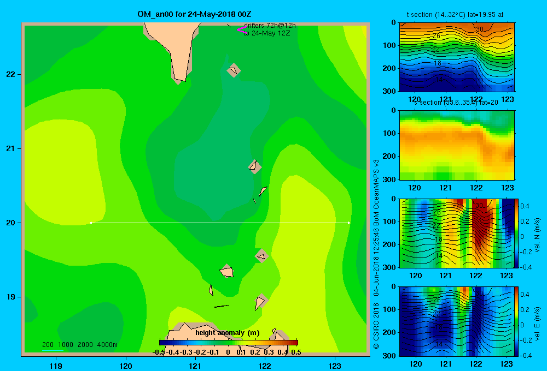Select the left endpoint of the white section line
Screen dimensions: 547x371
pyautogui.click(x=91, y=223)
